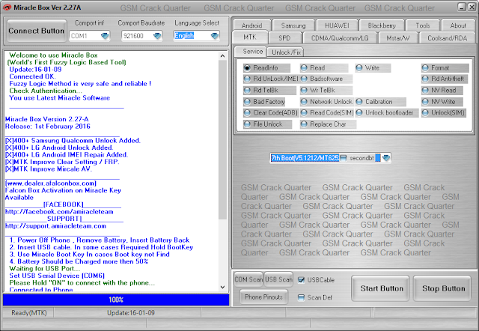Click the Miracle Box red logo icon

click(x=7, y=7)
